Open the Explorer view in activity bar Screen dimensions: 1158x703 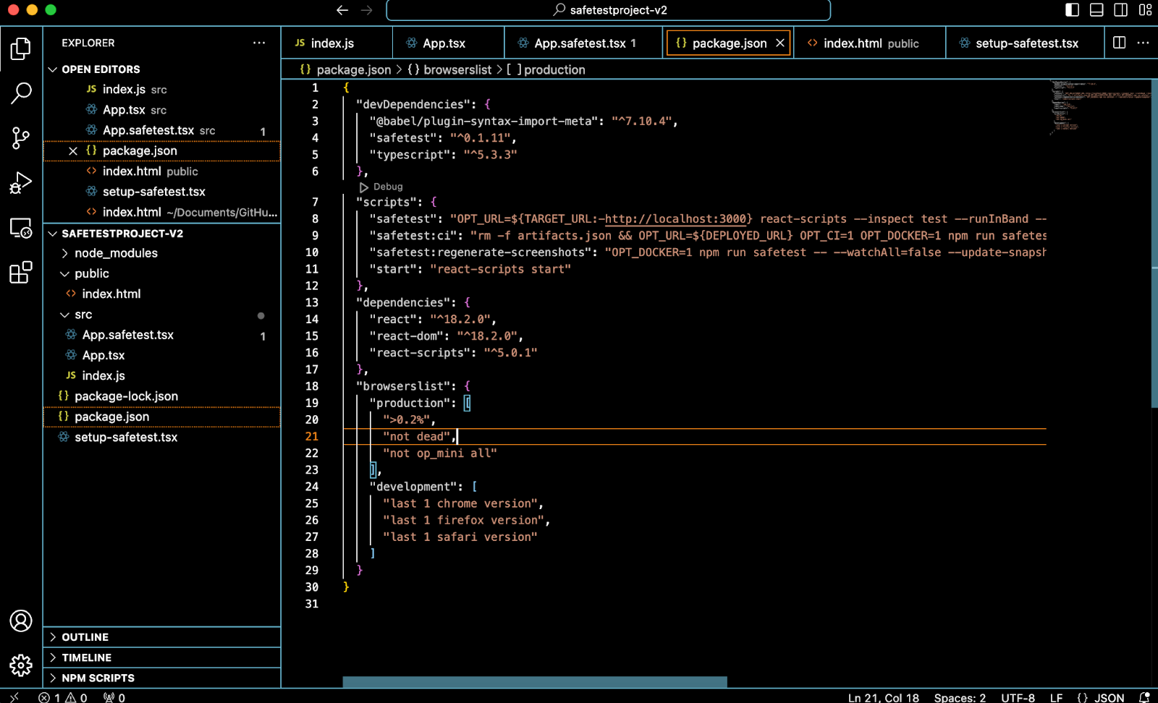[x=20, y=49]
